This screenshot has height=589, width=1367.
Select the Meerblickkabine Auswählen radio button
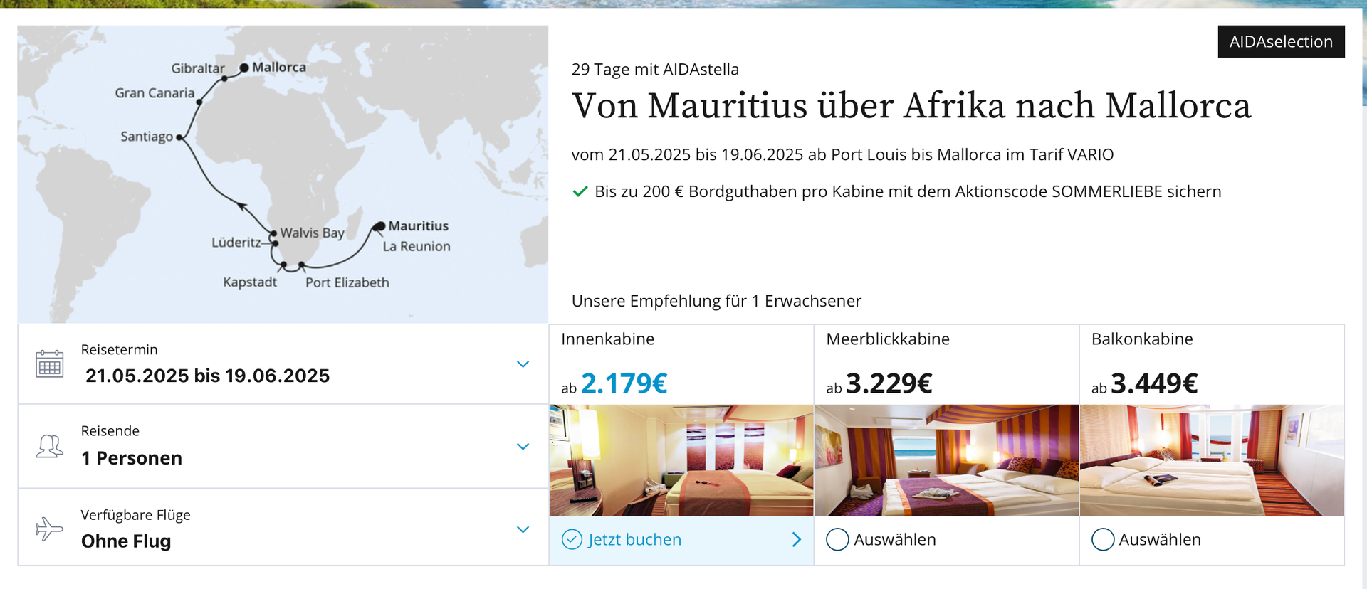[837, 540]
